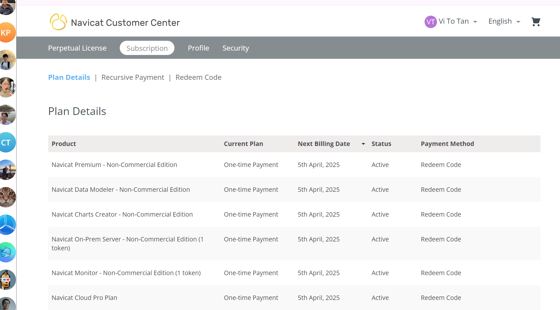This screenshot has width=560, height=310.
Task: Click '5th April, 2025' for Navicat Premium
Action: point(319,165)
